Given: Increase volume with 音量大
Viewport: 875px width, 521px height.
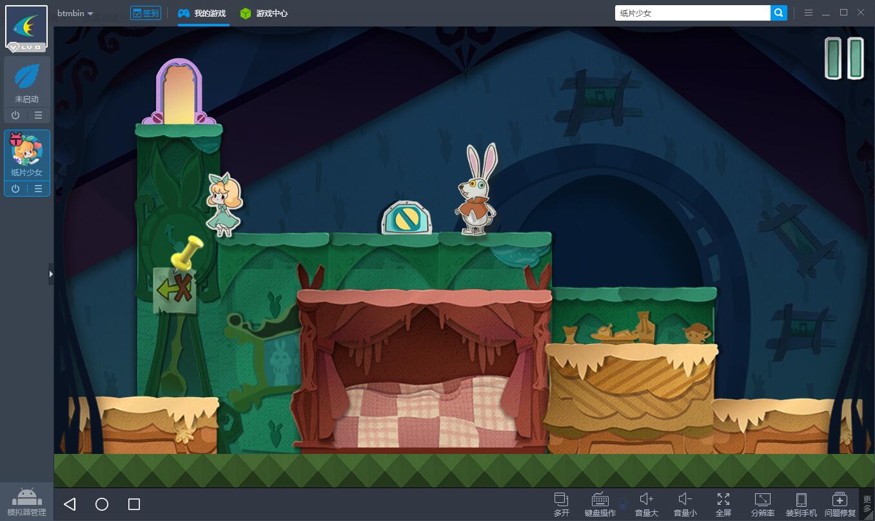Looking at the screenshot, I should tap(646, 504).
